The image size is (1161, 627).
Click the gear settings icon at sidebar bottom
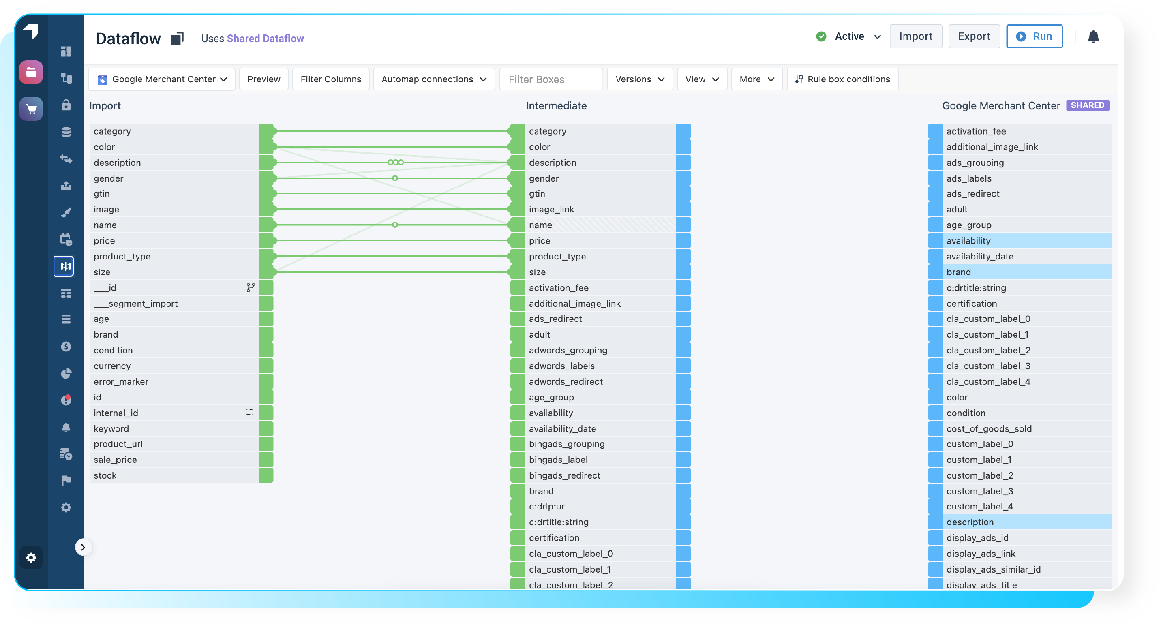[x=31, y=558]
